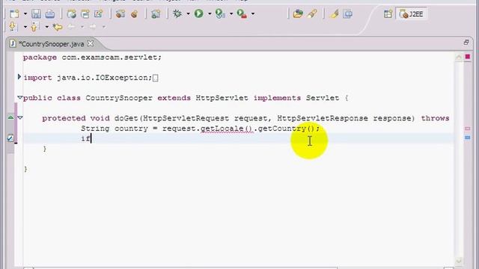The image size is (479, 269).
Task: Click the pink marker in overview ruler
Action: [x=467, y=129]
